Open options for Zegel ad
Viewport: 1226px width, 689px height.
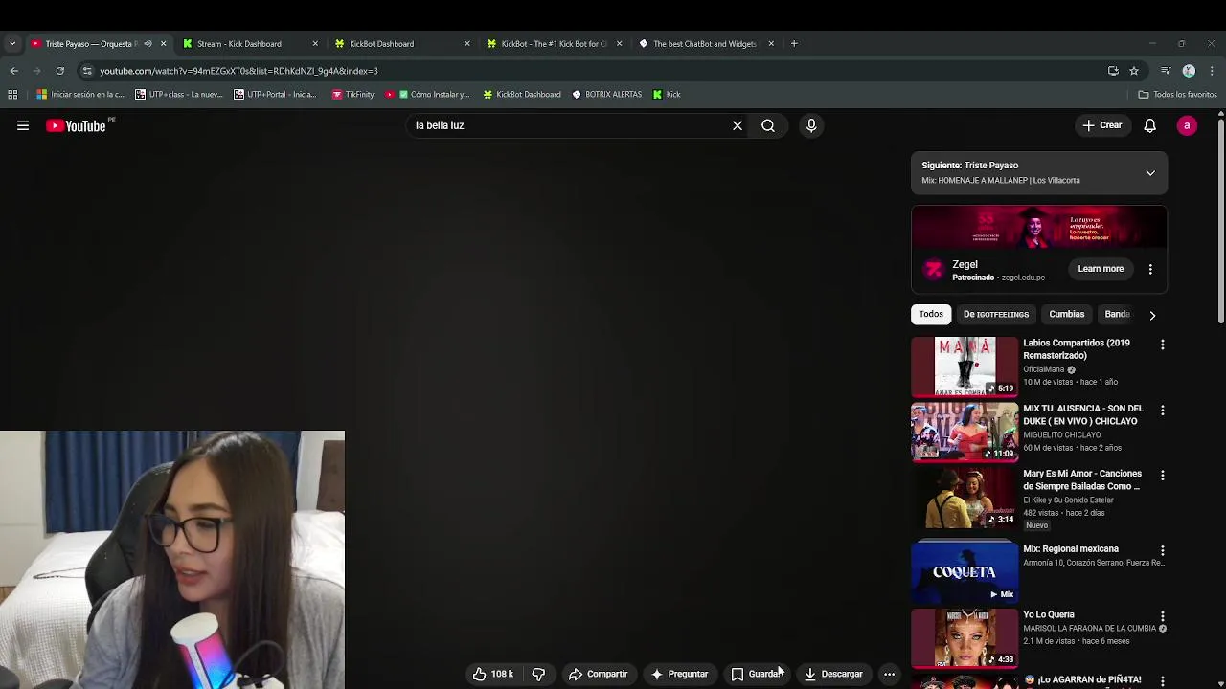[x=1150, y=269]
